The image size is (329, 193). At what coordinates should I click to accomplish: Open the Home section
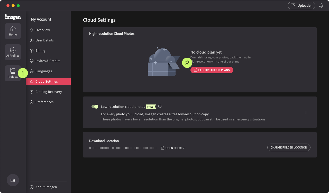click(x=13, y=31)
